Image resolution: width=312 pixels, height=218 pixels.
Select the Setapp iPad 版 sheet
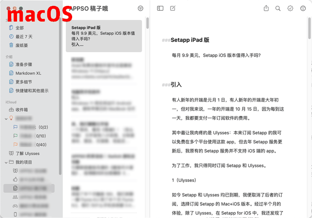[104, 36]
